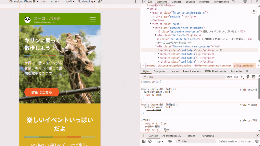Toggle the rendering emulations paintbrush icon
Image resolution: width=260 pixels, height=146 pixels.
click(248, 77)
